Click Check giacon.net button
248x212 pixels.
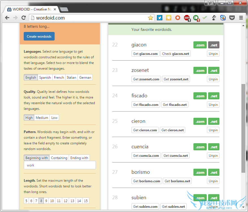[175, 54]
